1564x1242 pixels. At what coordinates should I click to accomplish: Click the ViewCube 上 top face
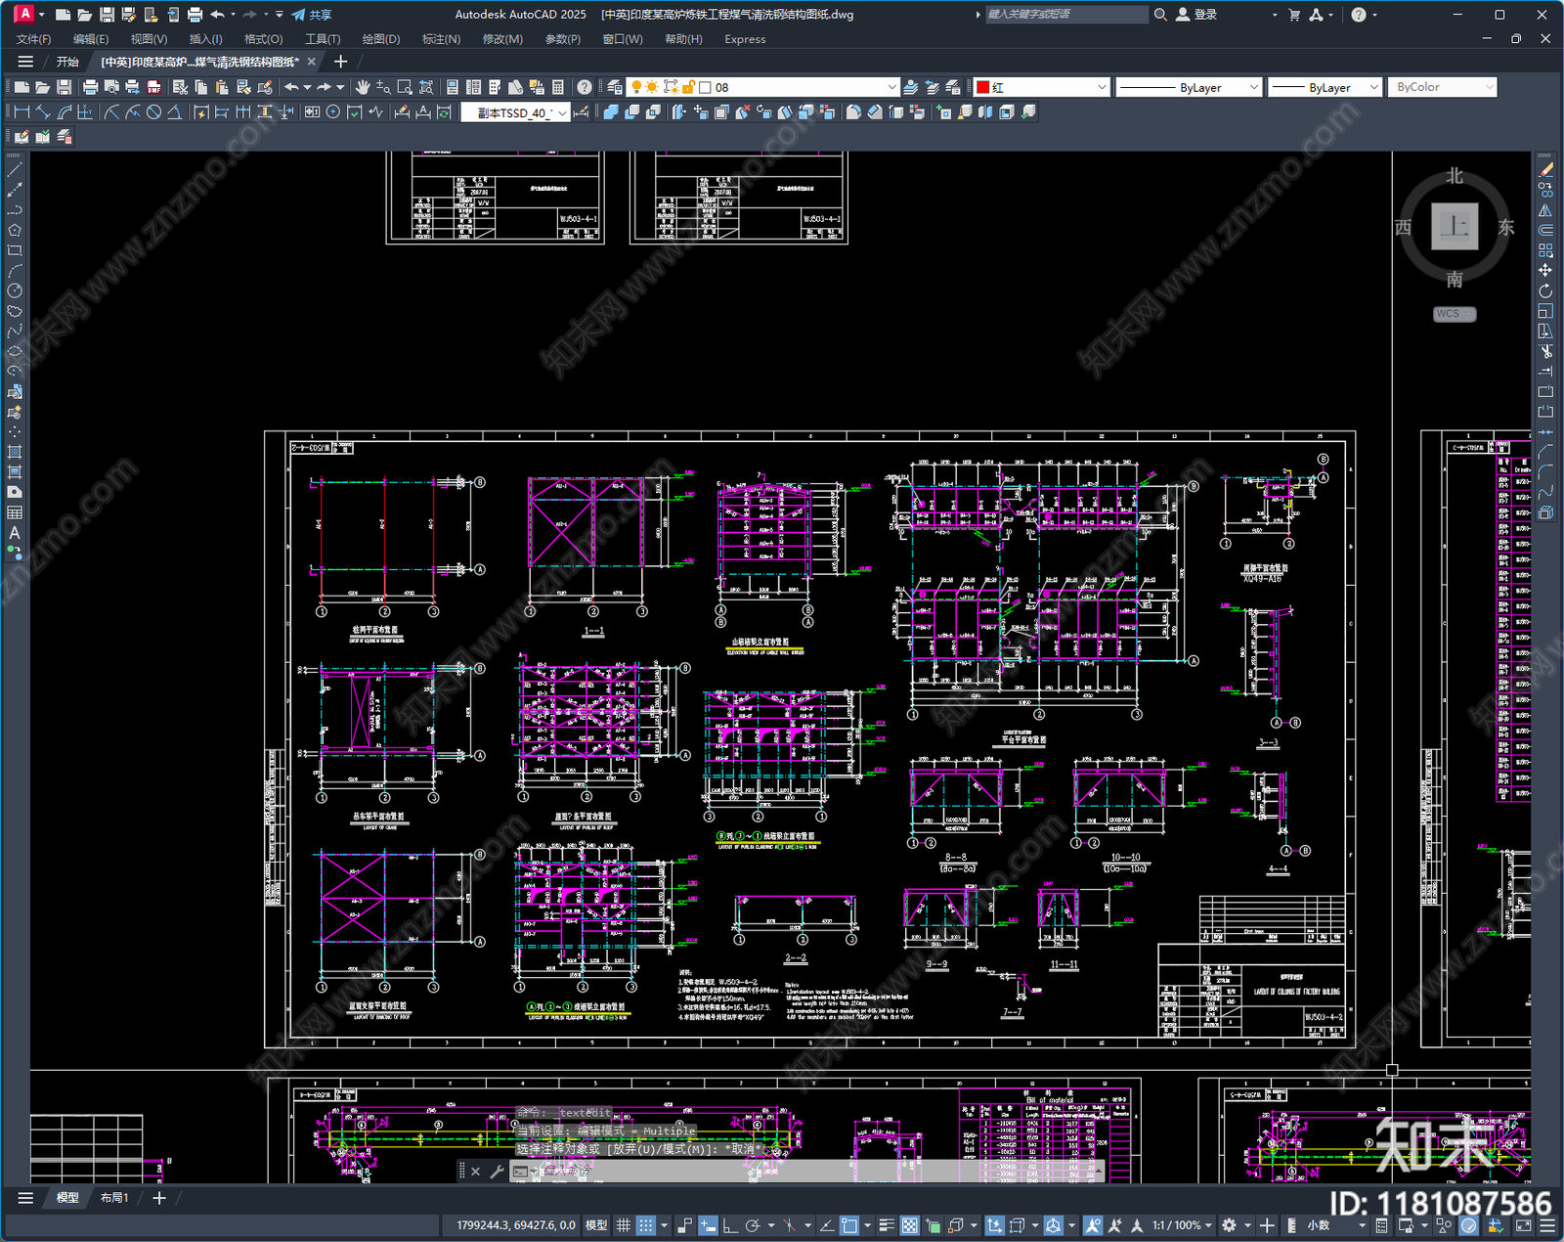1455,227
